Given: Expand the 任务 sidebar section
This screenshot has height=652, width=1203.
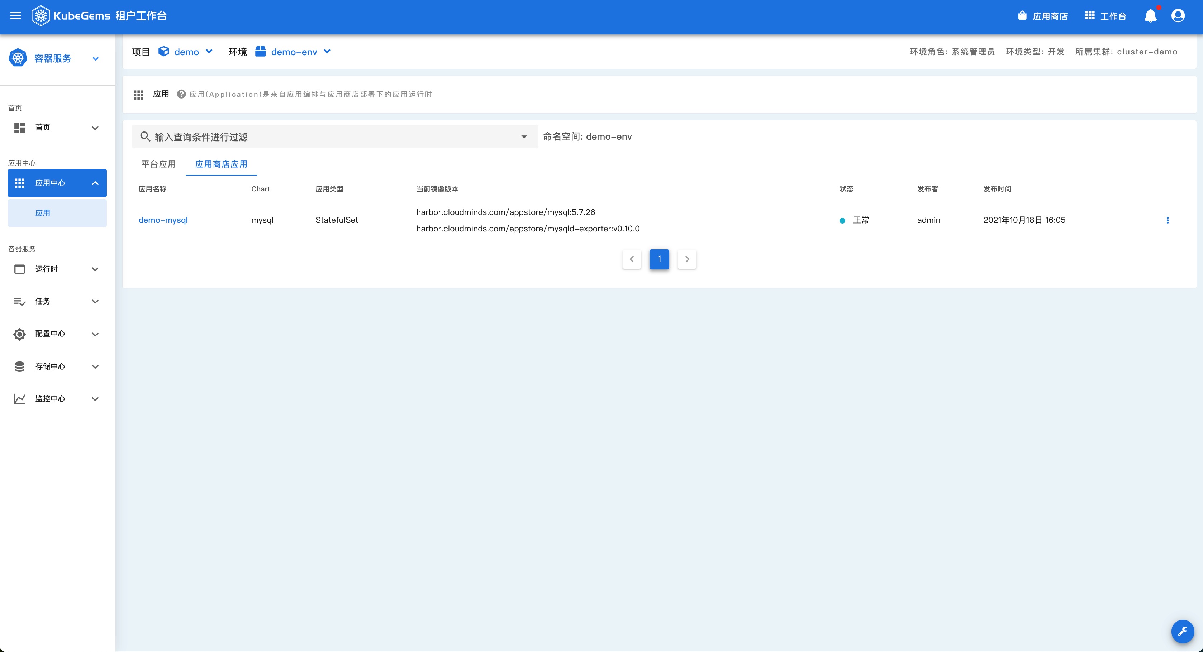Looking at the screenshot, I should click(95, 302).
